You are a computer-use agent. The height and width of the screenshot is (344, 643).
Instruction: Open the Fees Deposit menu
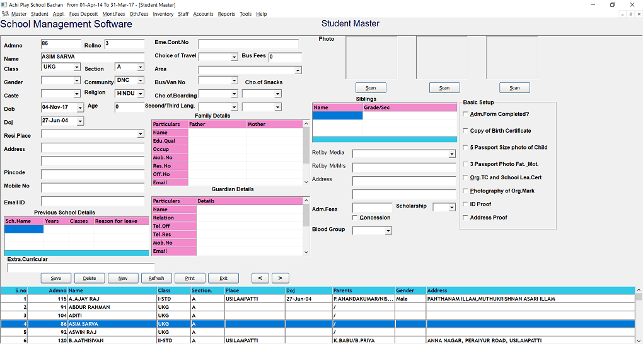coord(83,14)
